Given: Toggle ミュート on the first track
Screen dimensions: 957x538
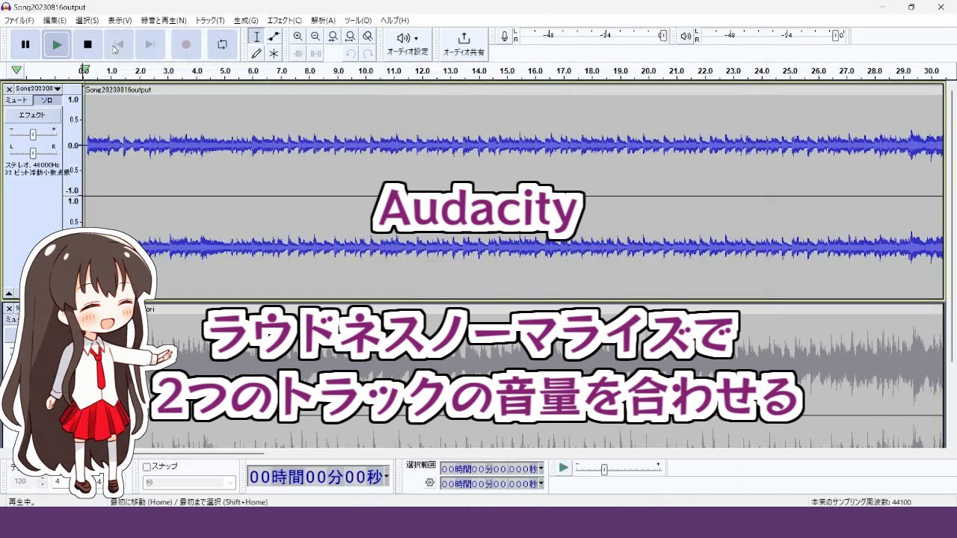Looking at the screenshot, I should pyautogui.click(x=16, y=100).
